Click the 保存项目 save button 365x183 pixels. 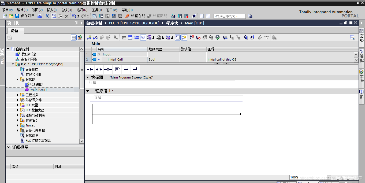tap(25, 16)
